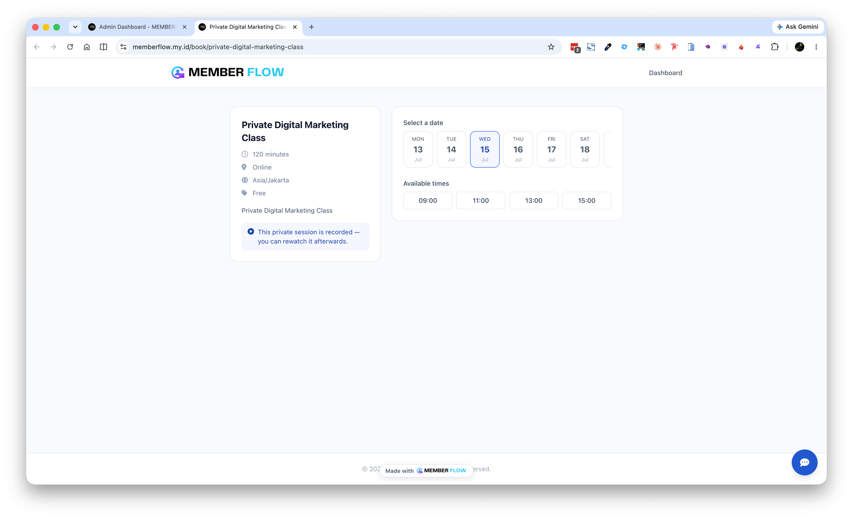The height and width of the screenshot is (519, 853).
Task: Select Monday 13 Jul date
Action: [418, 149]
